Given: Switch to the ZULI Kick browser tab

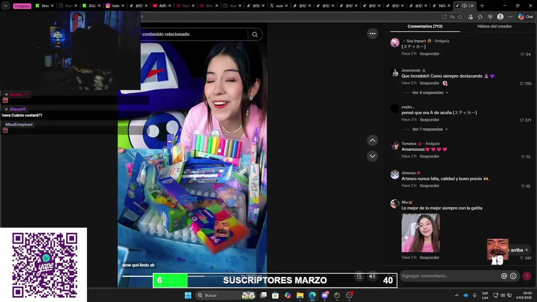Looking at the screenshot, I should coord(91,6).
